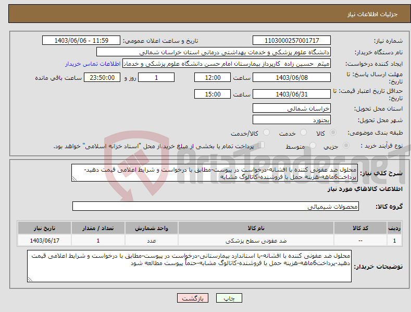This screenshot has width=411, height=312.
Task: Click the unit cell عدد
Action: (x=152, y=241)
